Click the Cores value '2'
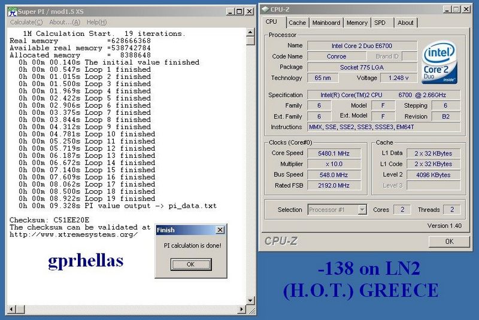The image size is (479, 320). pyautogui.click(x=402, y=209)
